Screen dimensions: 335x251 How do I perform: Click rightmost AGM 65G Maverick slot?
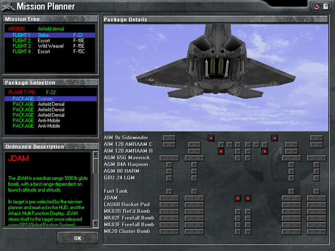(316, 158)
